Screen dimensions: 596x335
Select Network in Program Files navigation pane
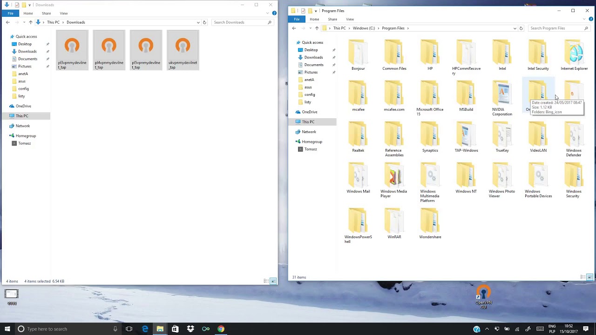(309, 132)
